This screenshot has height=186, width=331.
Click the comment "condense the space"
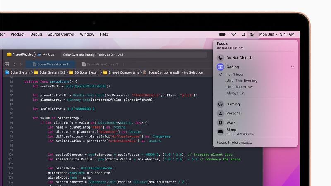[x=220, y=159]
